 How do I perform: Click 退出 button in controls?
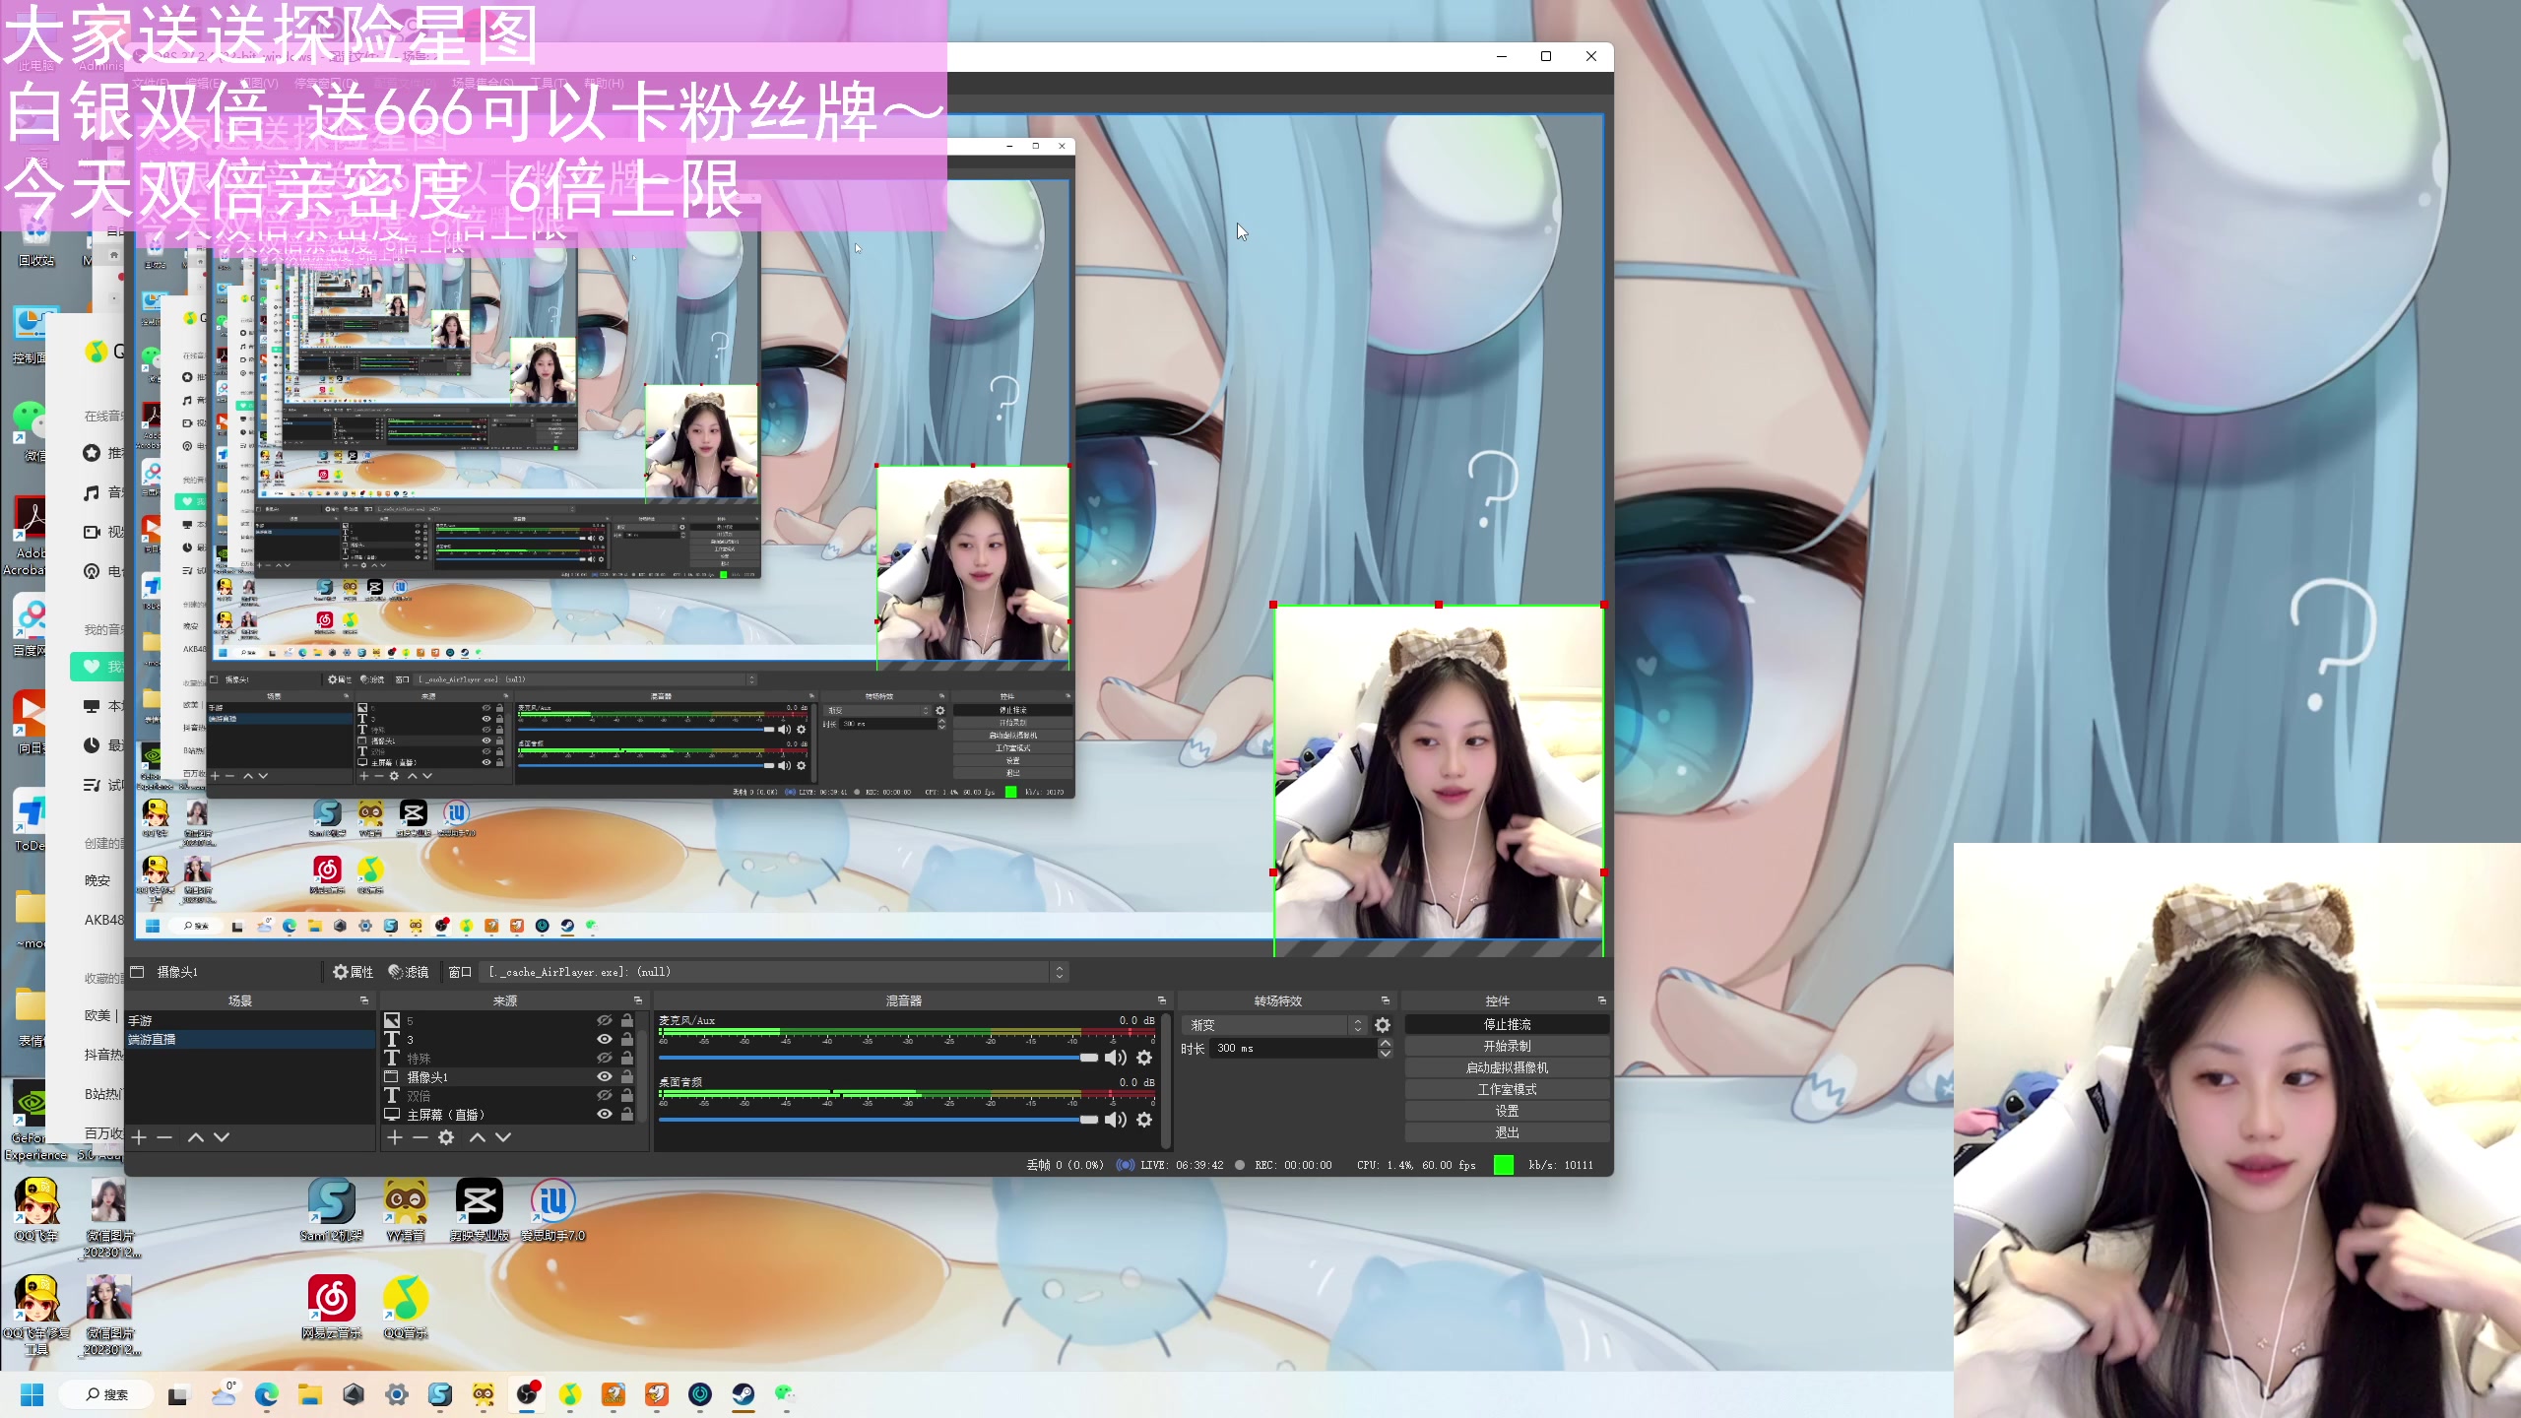point(1507,1132)
